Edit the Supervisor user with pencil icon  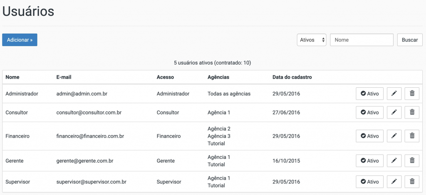coord(394,182)
